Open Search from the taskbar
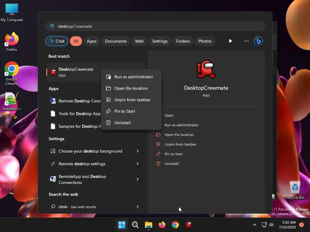Viewport: 310px width, 232px height. pyautogui.click(x=135, y=225)
